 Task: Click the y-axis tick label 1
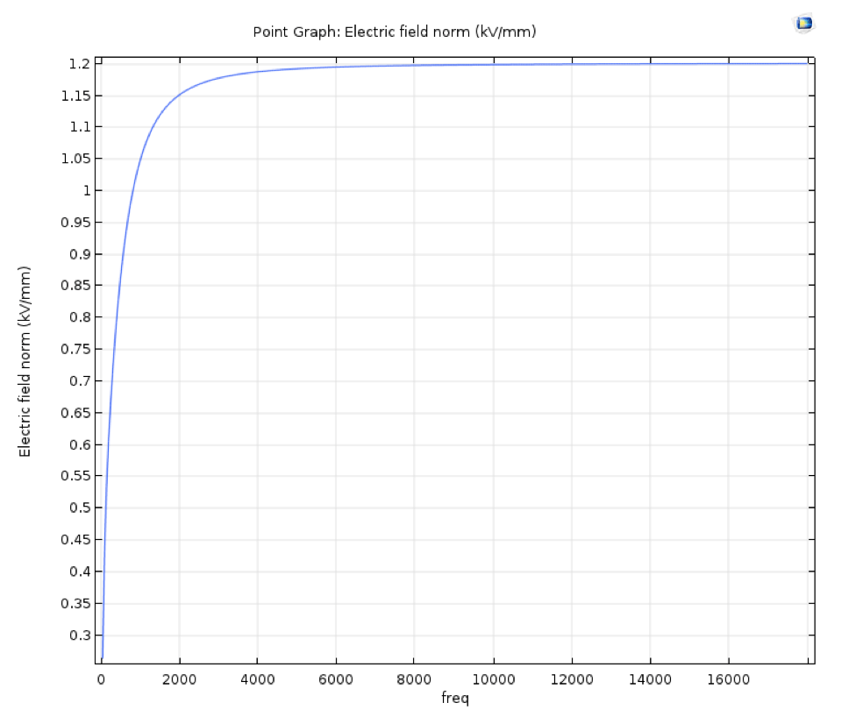pyautogui.click(x=86, y=191)
